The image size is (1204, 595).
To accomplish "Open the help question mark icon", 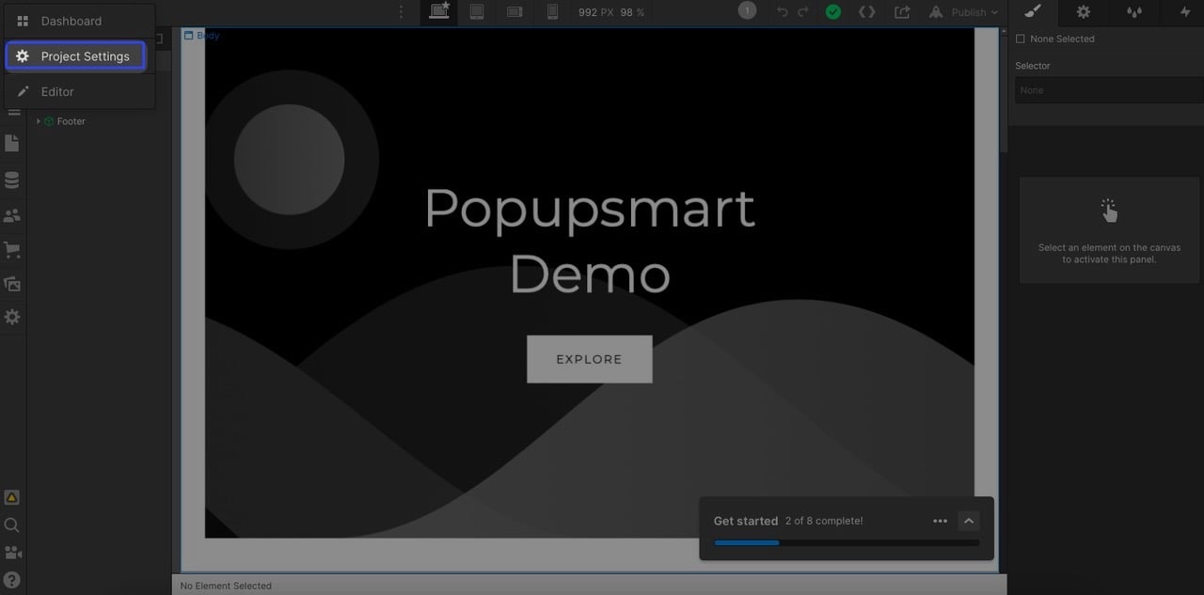I will 12,579.
